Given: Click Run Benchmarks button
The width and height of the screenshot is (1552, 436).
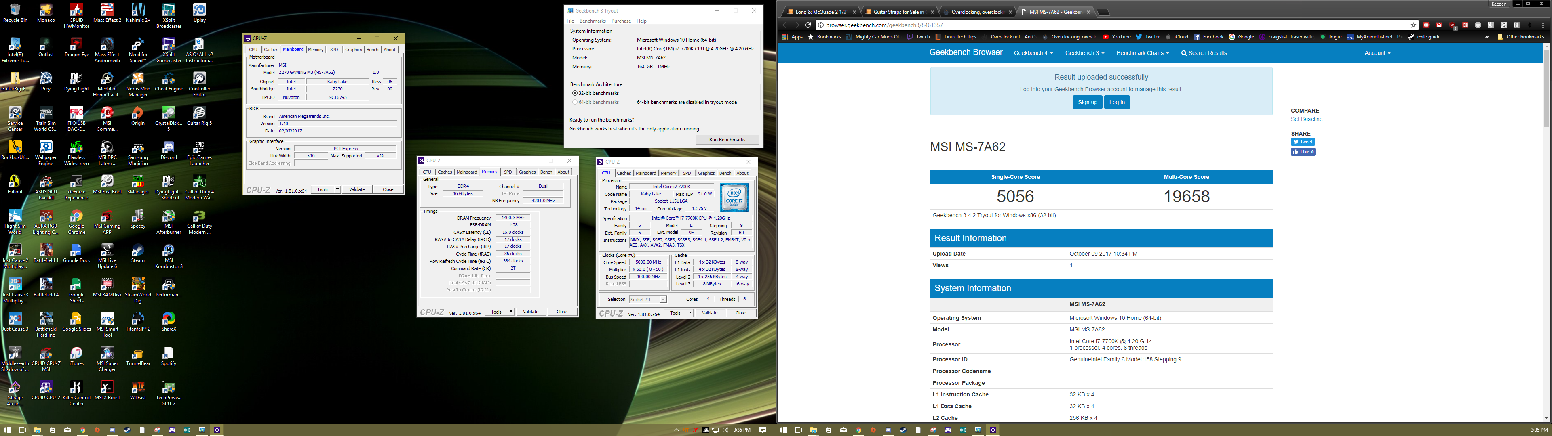Looking at the screenshot, I should pyautogui.click(x=727, y=140).
